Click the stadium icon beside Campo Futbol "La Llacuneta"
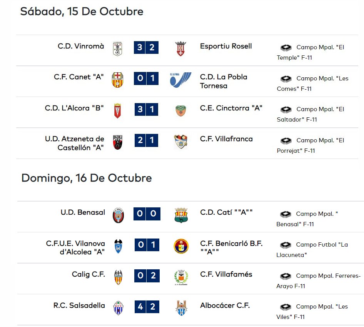 click(285, 245)
